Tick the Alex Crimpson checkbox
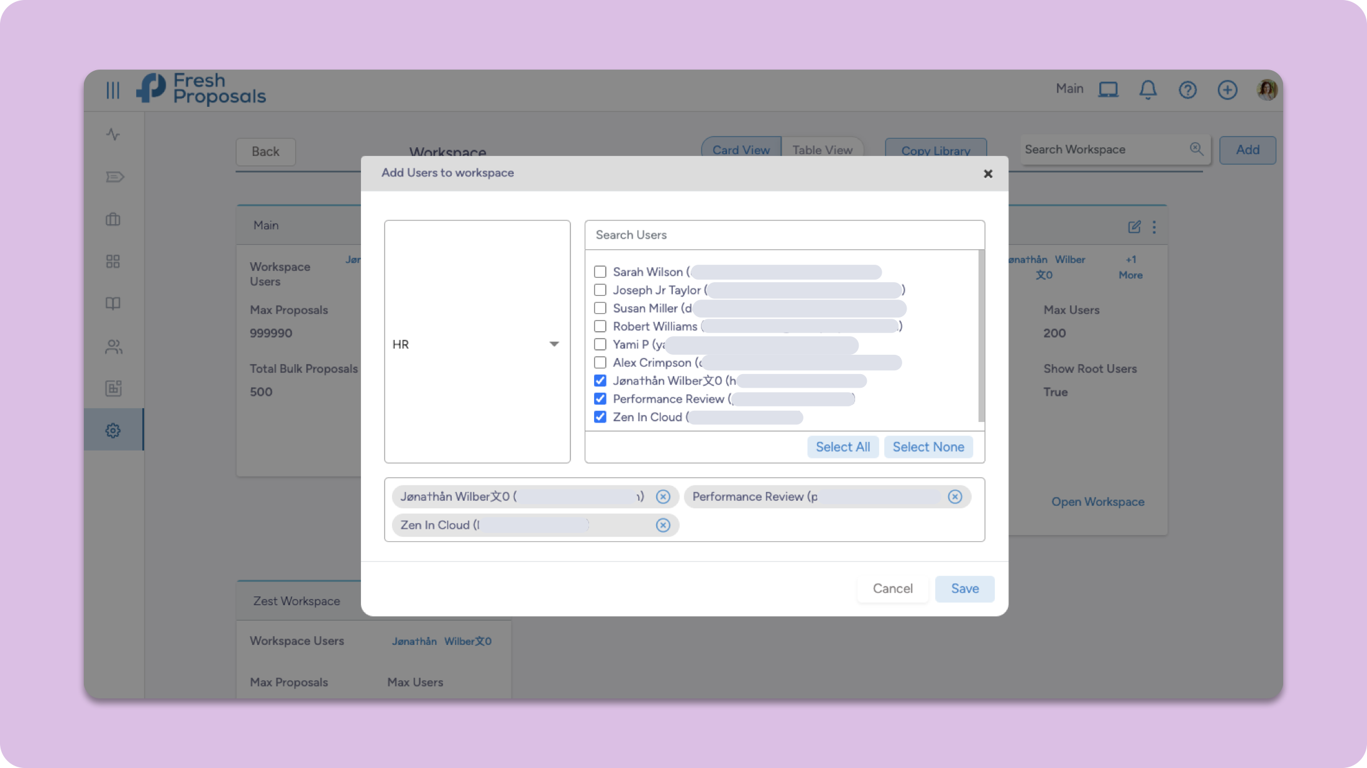The image size is (1367, 768). pos(600,362)
